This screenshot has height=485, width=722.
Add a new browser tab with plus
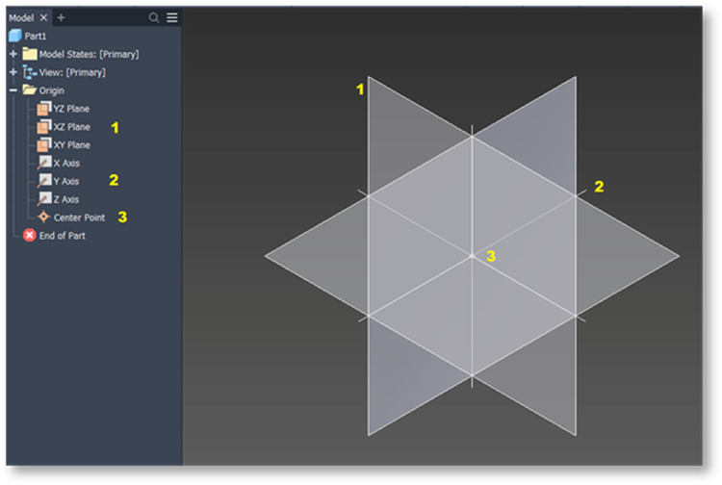(61, 18)
